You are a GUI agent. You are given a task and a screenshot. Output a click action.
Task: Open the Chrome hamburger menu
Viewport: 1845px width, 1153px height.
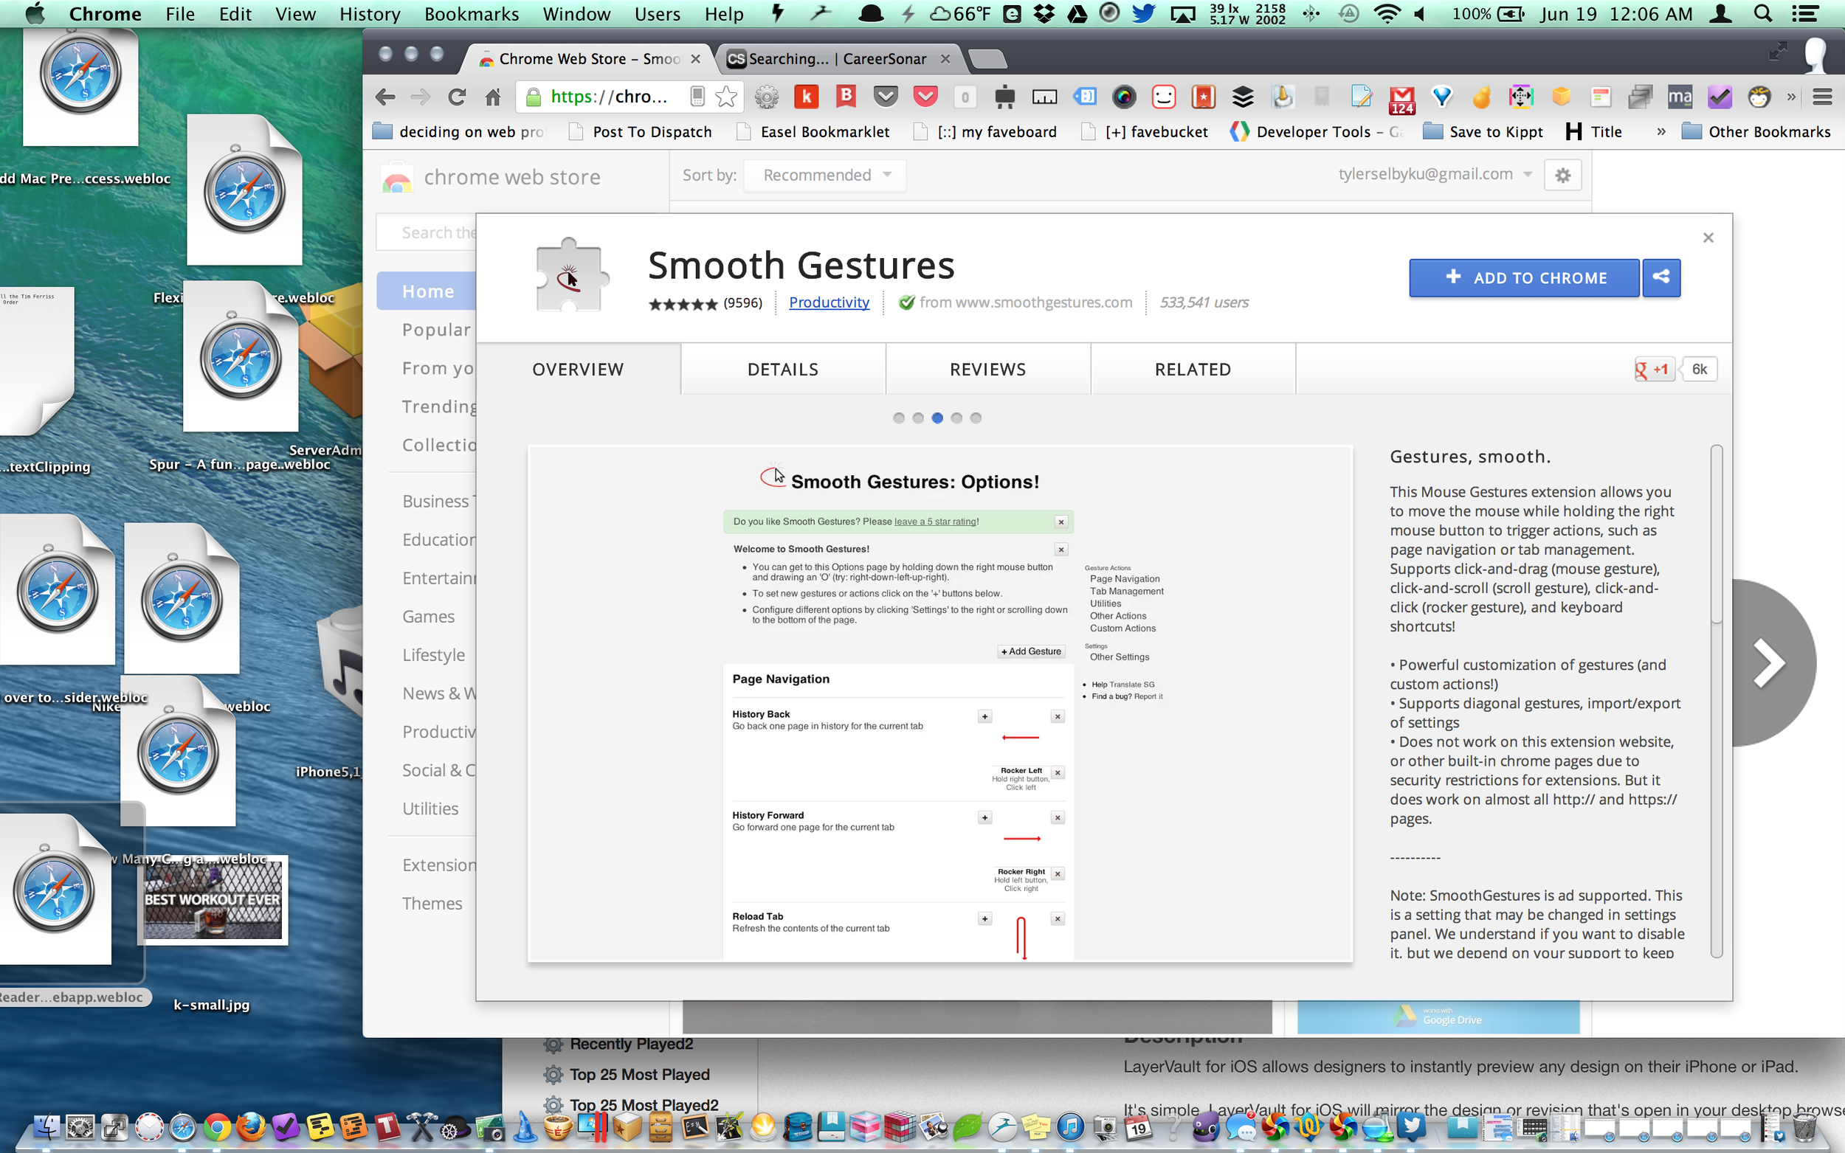[x=1822, y=97]
